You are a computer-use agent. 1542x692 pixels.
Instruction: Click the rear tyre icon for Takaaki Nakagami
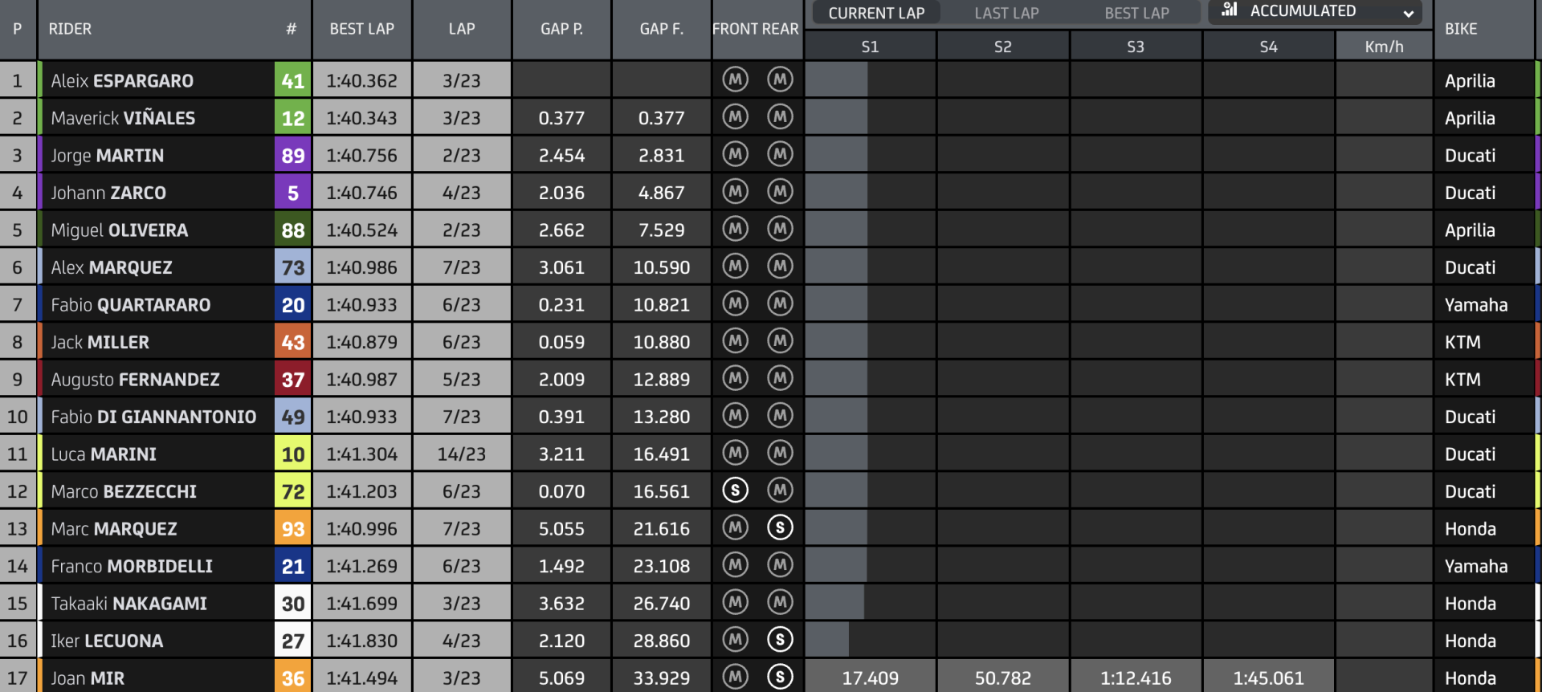(780, 602)
